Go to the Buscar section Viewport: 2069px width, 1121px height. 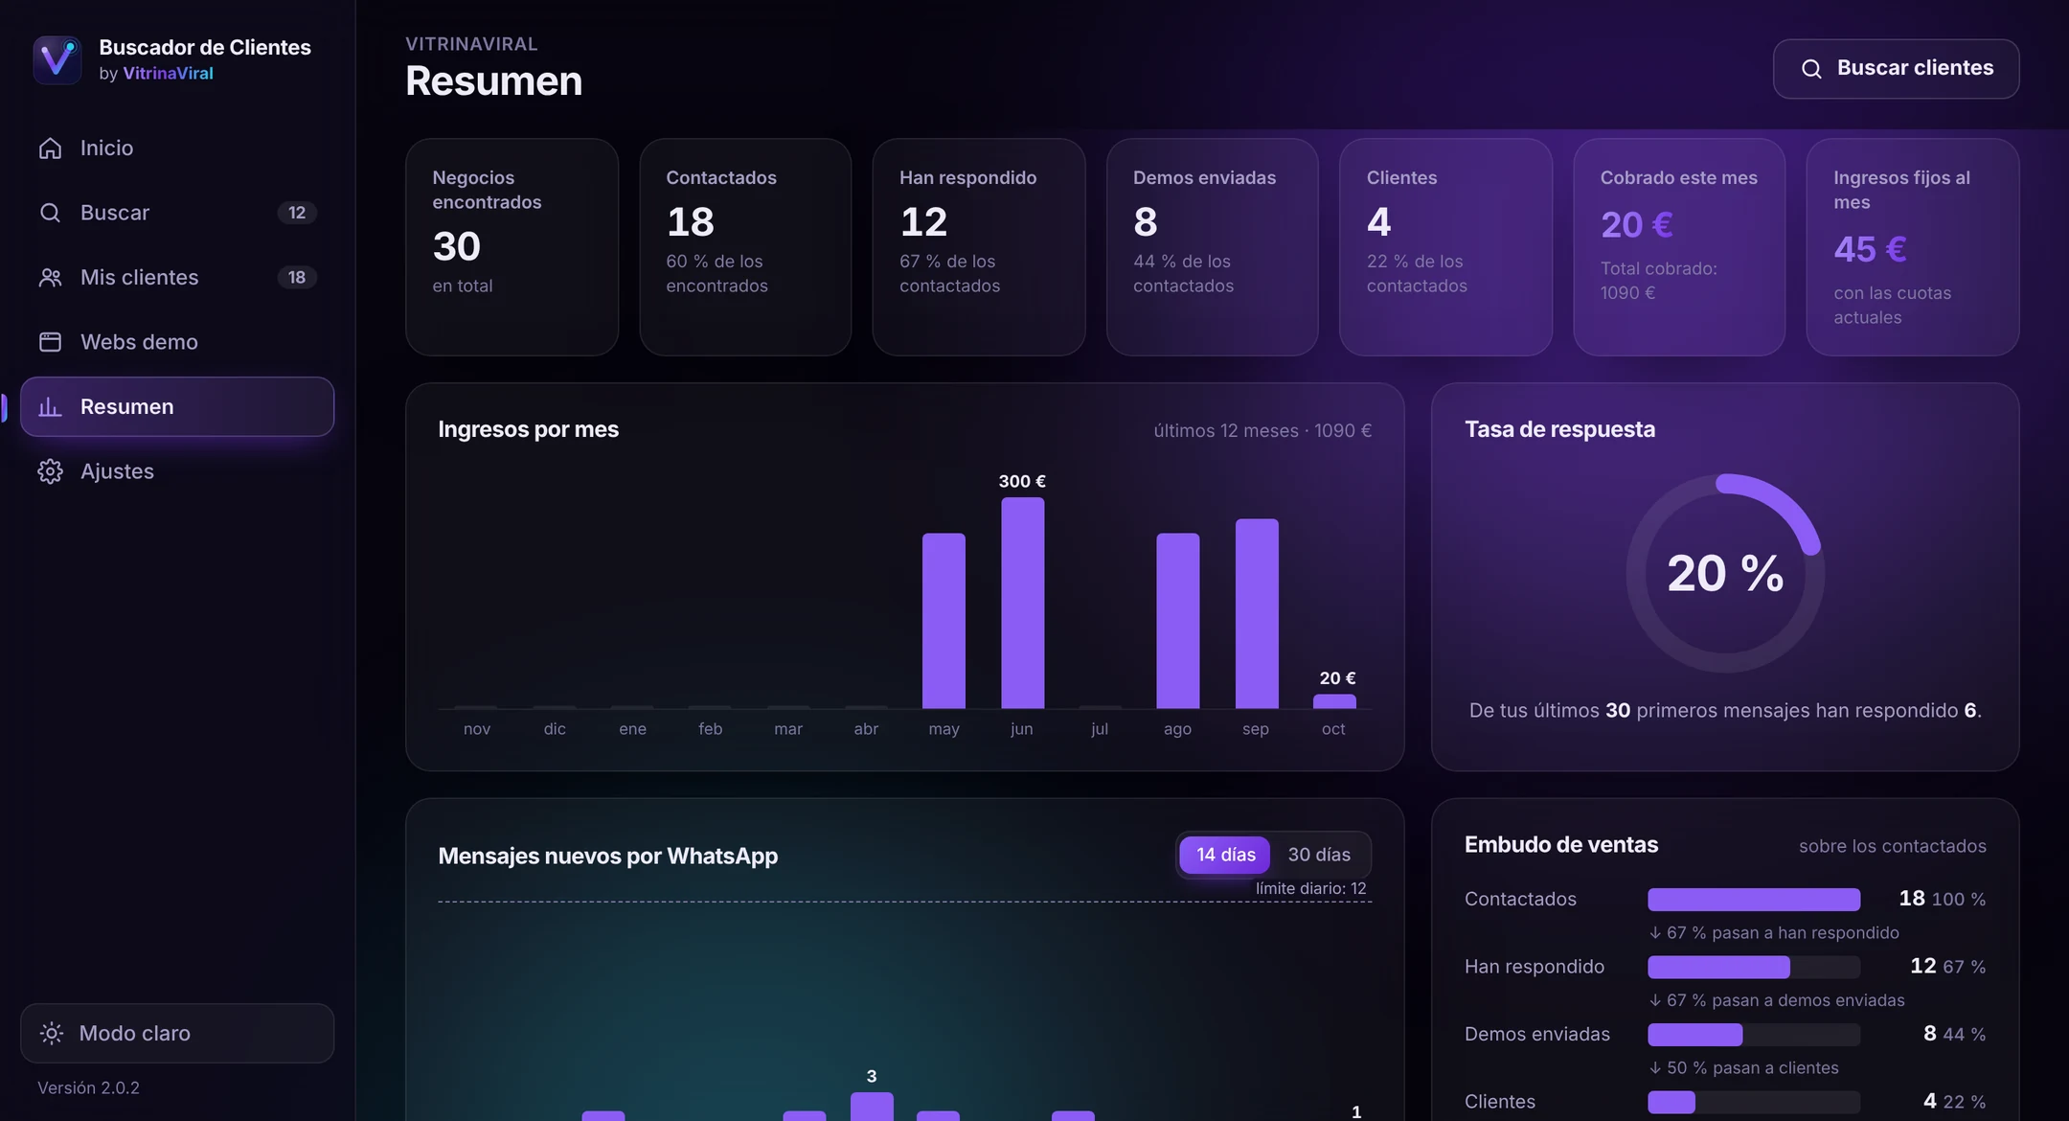[x=177, y=213]
